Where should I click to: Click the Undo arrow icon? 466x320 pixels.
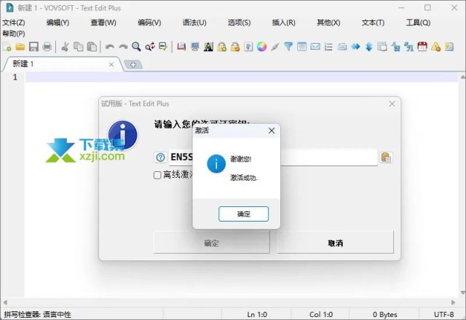(x=110, y=47)
